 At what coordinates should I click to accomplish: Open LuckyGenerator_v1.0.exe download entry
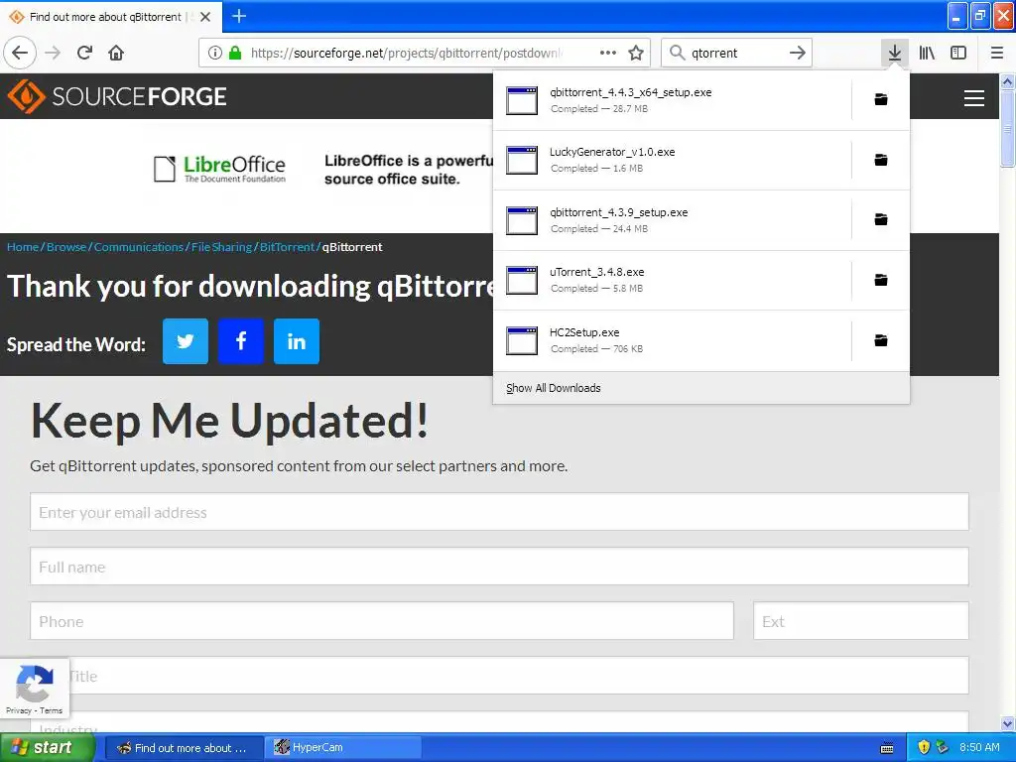(672, 160)
